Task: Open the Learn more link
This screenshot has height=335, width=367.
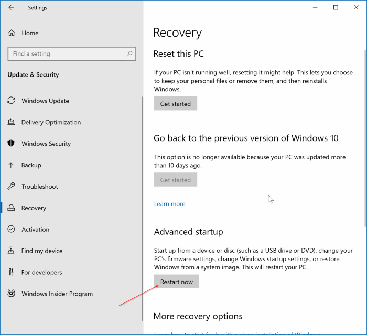Action: coord(170,204)
